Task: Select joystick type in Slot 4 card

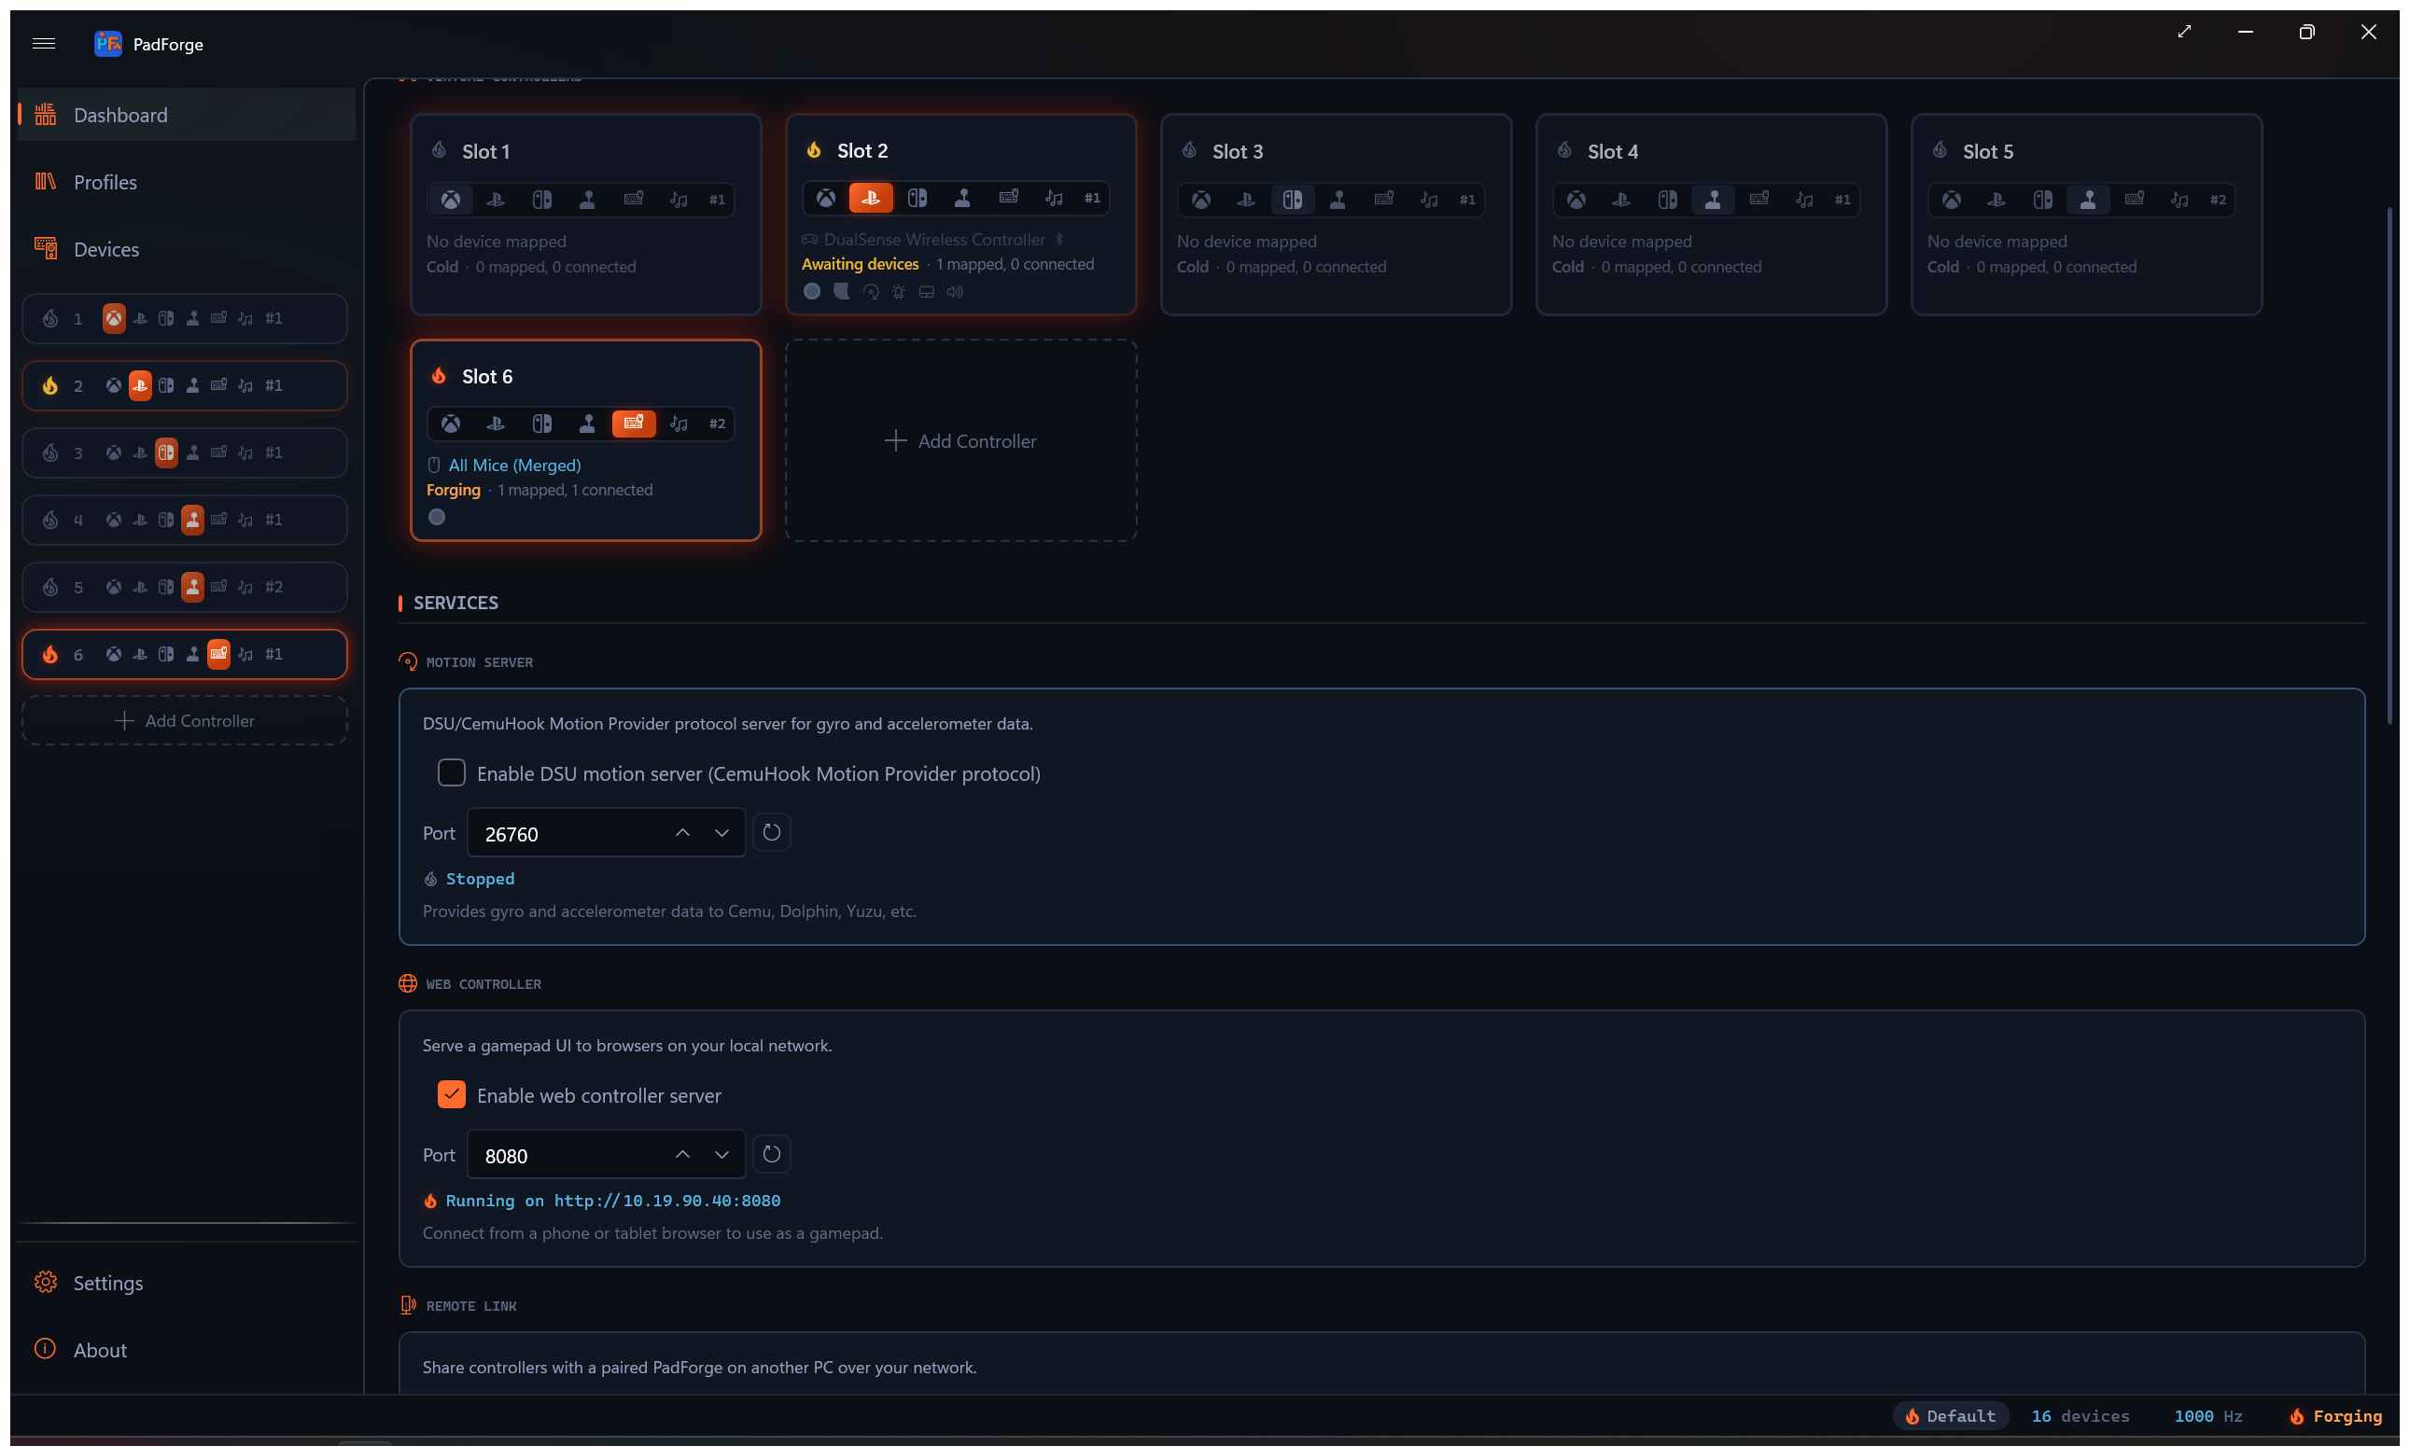Action: pos(1713,200)
